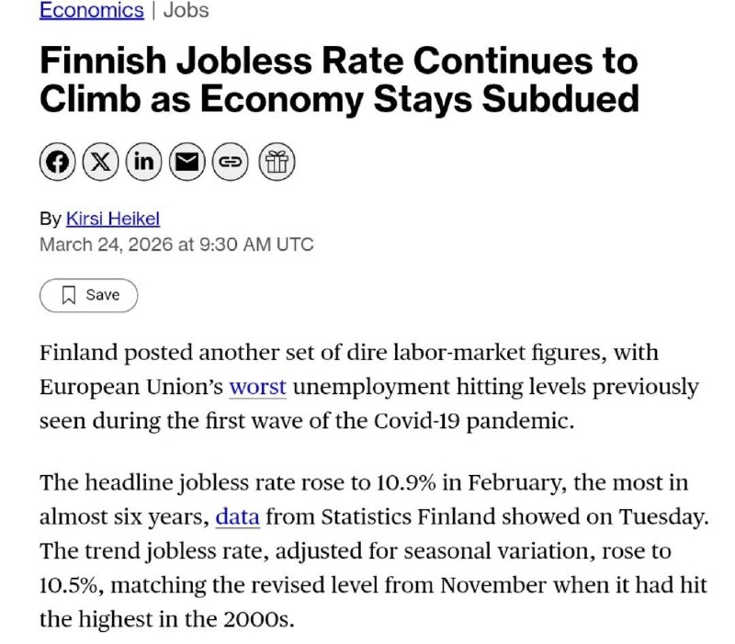Click the paragraph starting "Finland posted another"

(x=367, y=387)
